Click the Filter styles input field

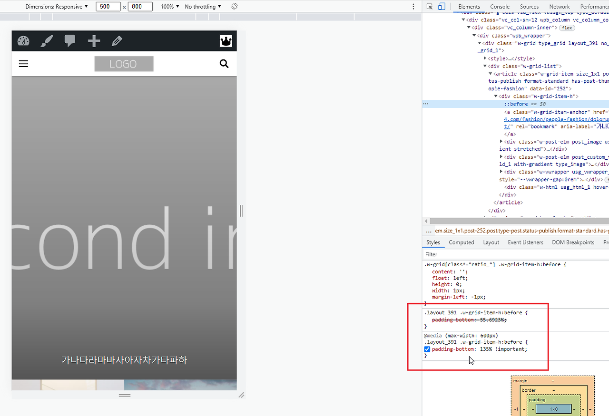point(515,254)
